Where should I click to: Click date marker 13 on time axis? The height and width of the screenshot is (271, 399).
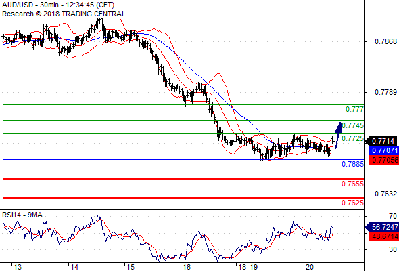coord(18,267)
